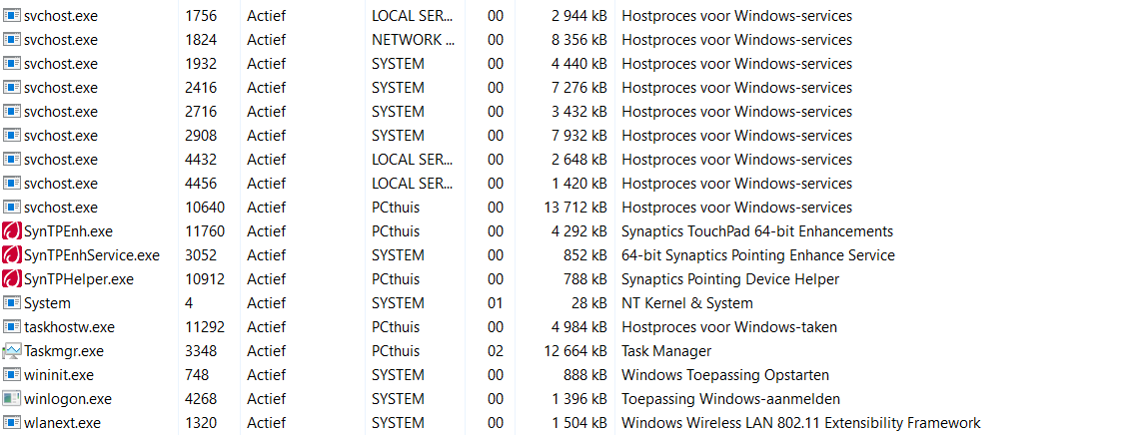Select the SynTPEnhService.exe process name
This screenshot has height=435, width=1129.
pos(92,255)
